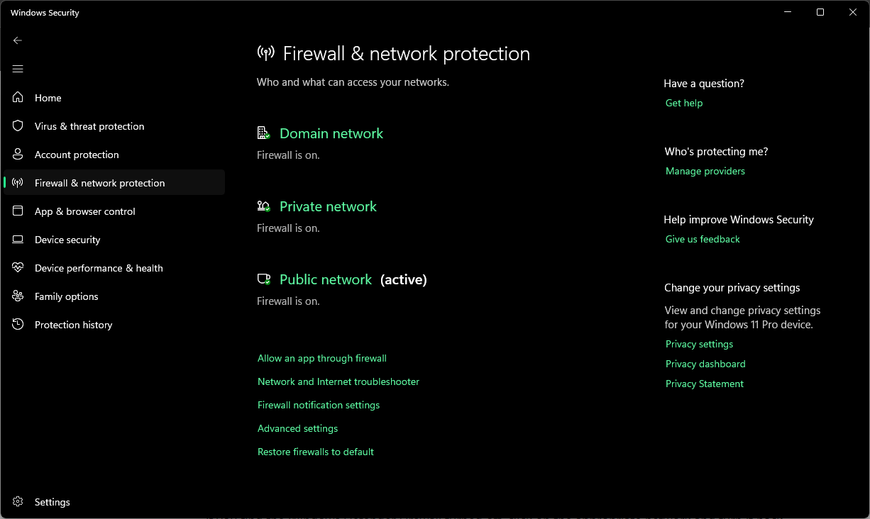Click the Account protection person icon
The width and height of the screenshot is (870, 519).
coord(18,155)
